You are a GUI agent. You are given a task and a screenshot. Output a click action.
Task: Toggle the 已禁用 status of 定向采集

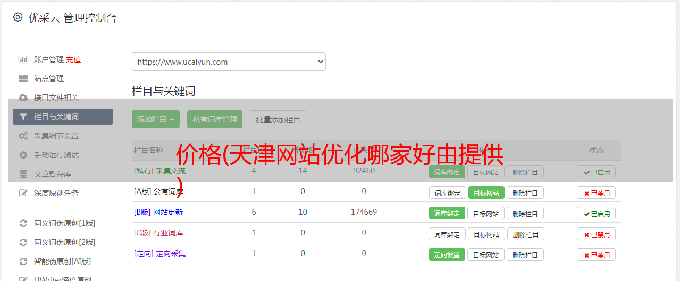point(596,254)
